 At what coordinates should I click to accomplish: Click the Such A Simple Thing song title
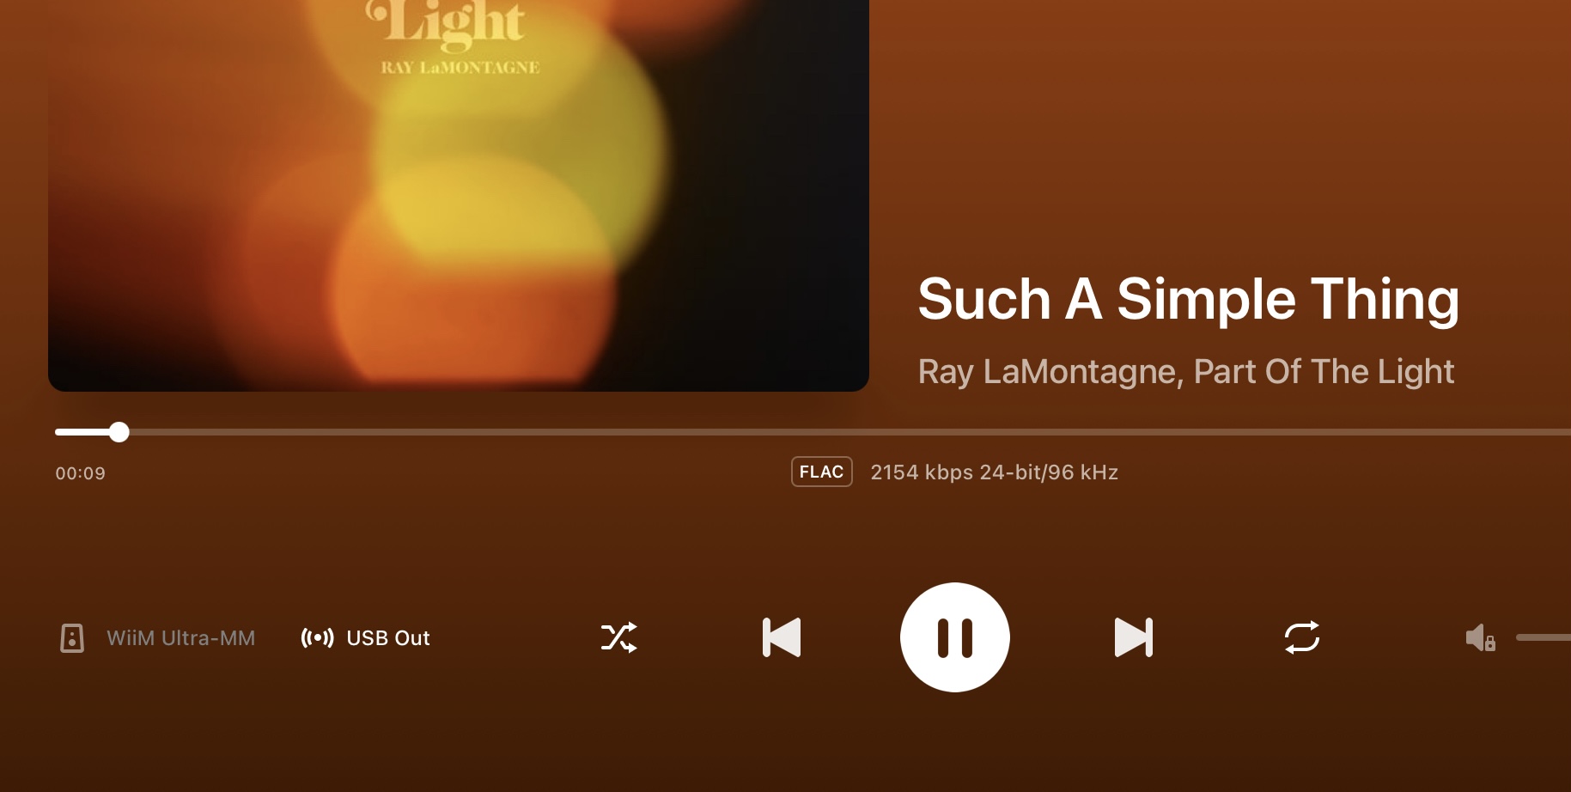click(1188, 300)
